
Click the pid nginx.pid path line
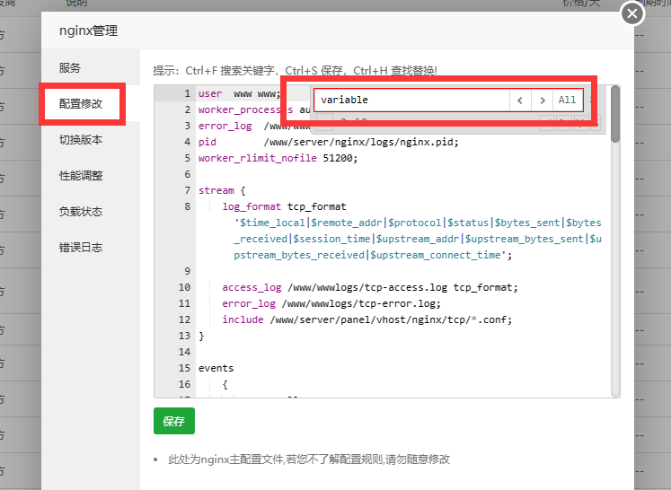click(x=328, y=142)
